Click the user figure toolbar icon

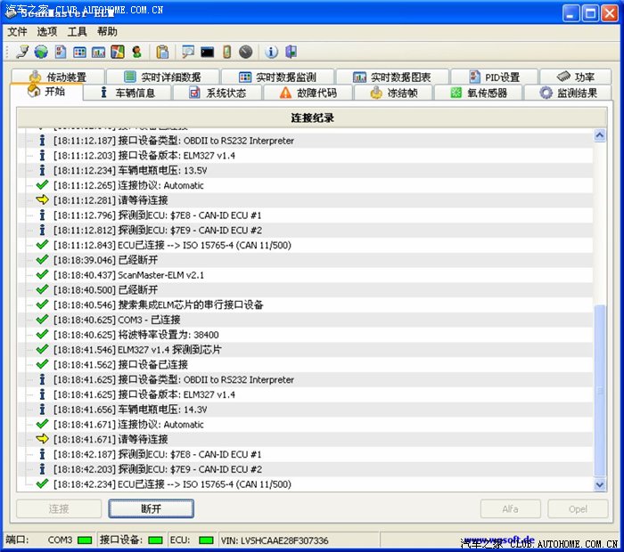click(136, 52)
